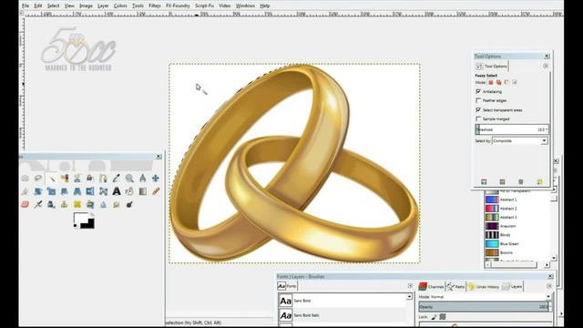The image size is (583, 328).
Task: Select the Airbrush tool
Action: (38, 204)
